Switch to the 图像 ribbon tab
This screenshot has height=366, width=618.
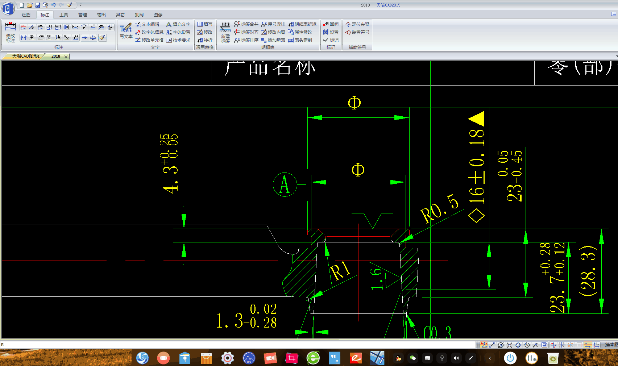(158, 15)
